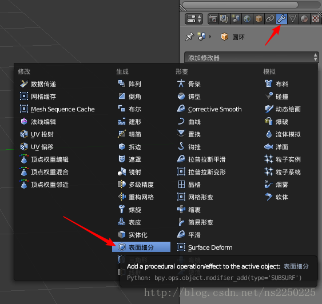
Task: Open the Render properties tab (camera icon)
Action: (213, 19)
